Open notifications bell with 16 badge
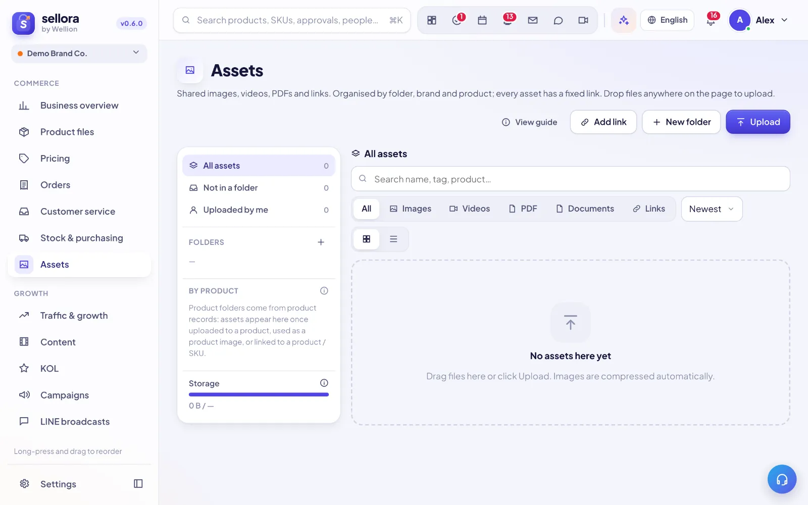The width and height of the screenshot is (808, 505). pyautogui.click(x=711, y=20)
